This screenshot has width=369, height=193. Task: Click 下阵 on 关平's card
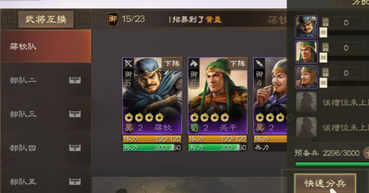pyautogui.click(x=237, y=63)
